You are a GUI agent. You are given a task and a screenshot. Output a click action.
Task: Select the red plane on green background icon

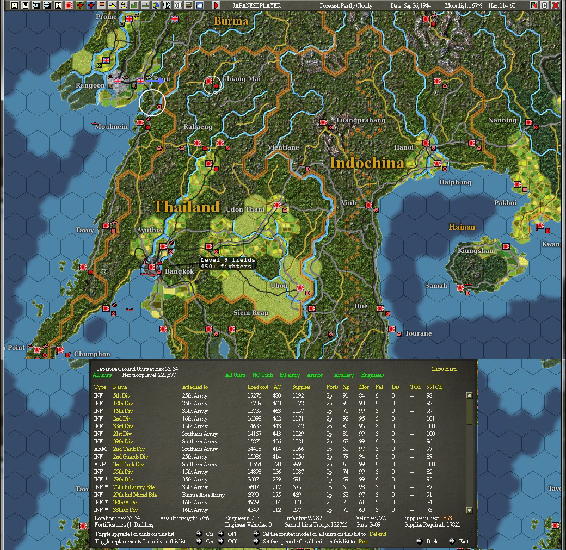pyautogui.click(x=80, y=5)
